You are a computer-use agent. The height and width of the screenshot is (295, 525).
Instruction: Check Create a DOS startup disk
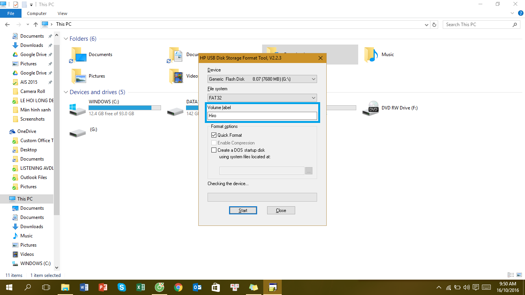coord(214,150)
